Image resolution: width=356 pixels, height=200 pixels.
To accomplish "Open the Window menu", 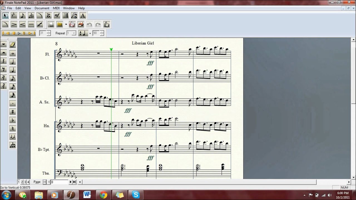I will click(69, 8).
